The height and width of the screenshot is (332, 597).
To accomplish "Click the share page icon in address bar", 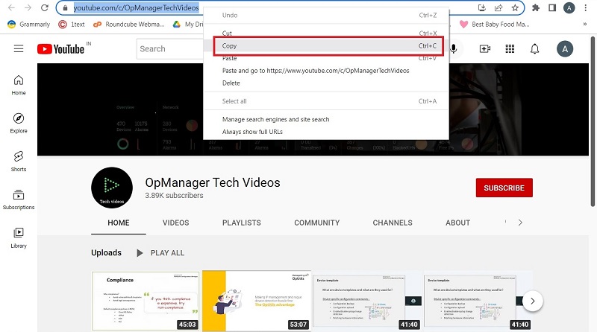I will (498, 7).
